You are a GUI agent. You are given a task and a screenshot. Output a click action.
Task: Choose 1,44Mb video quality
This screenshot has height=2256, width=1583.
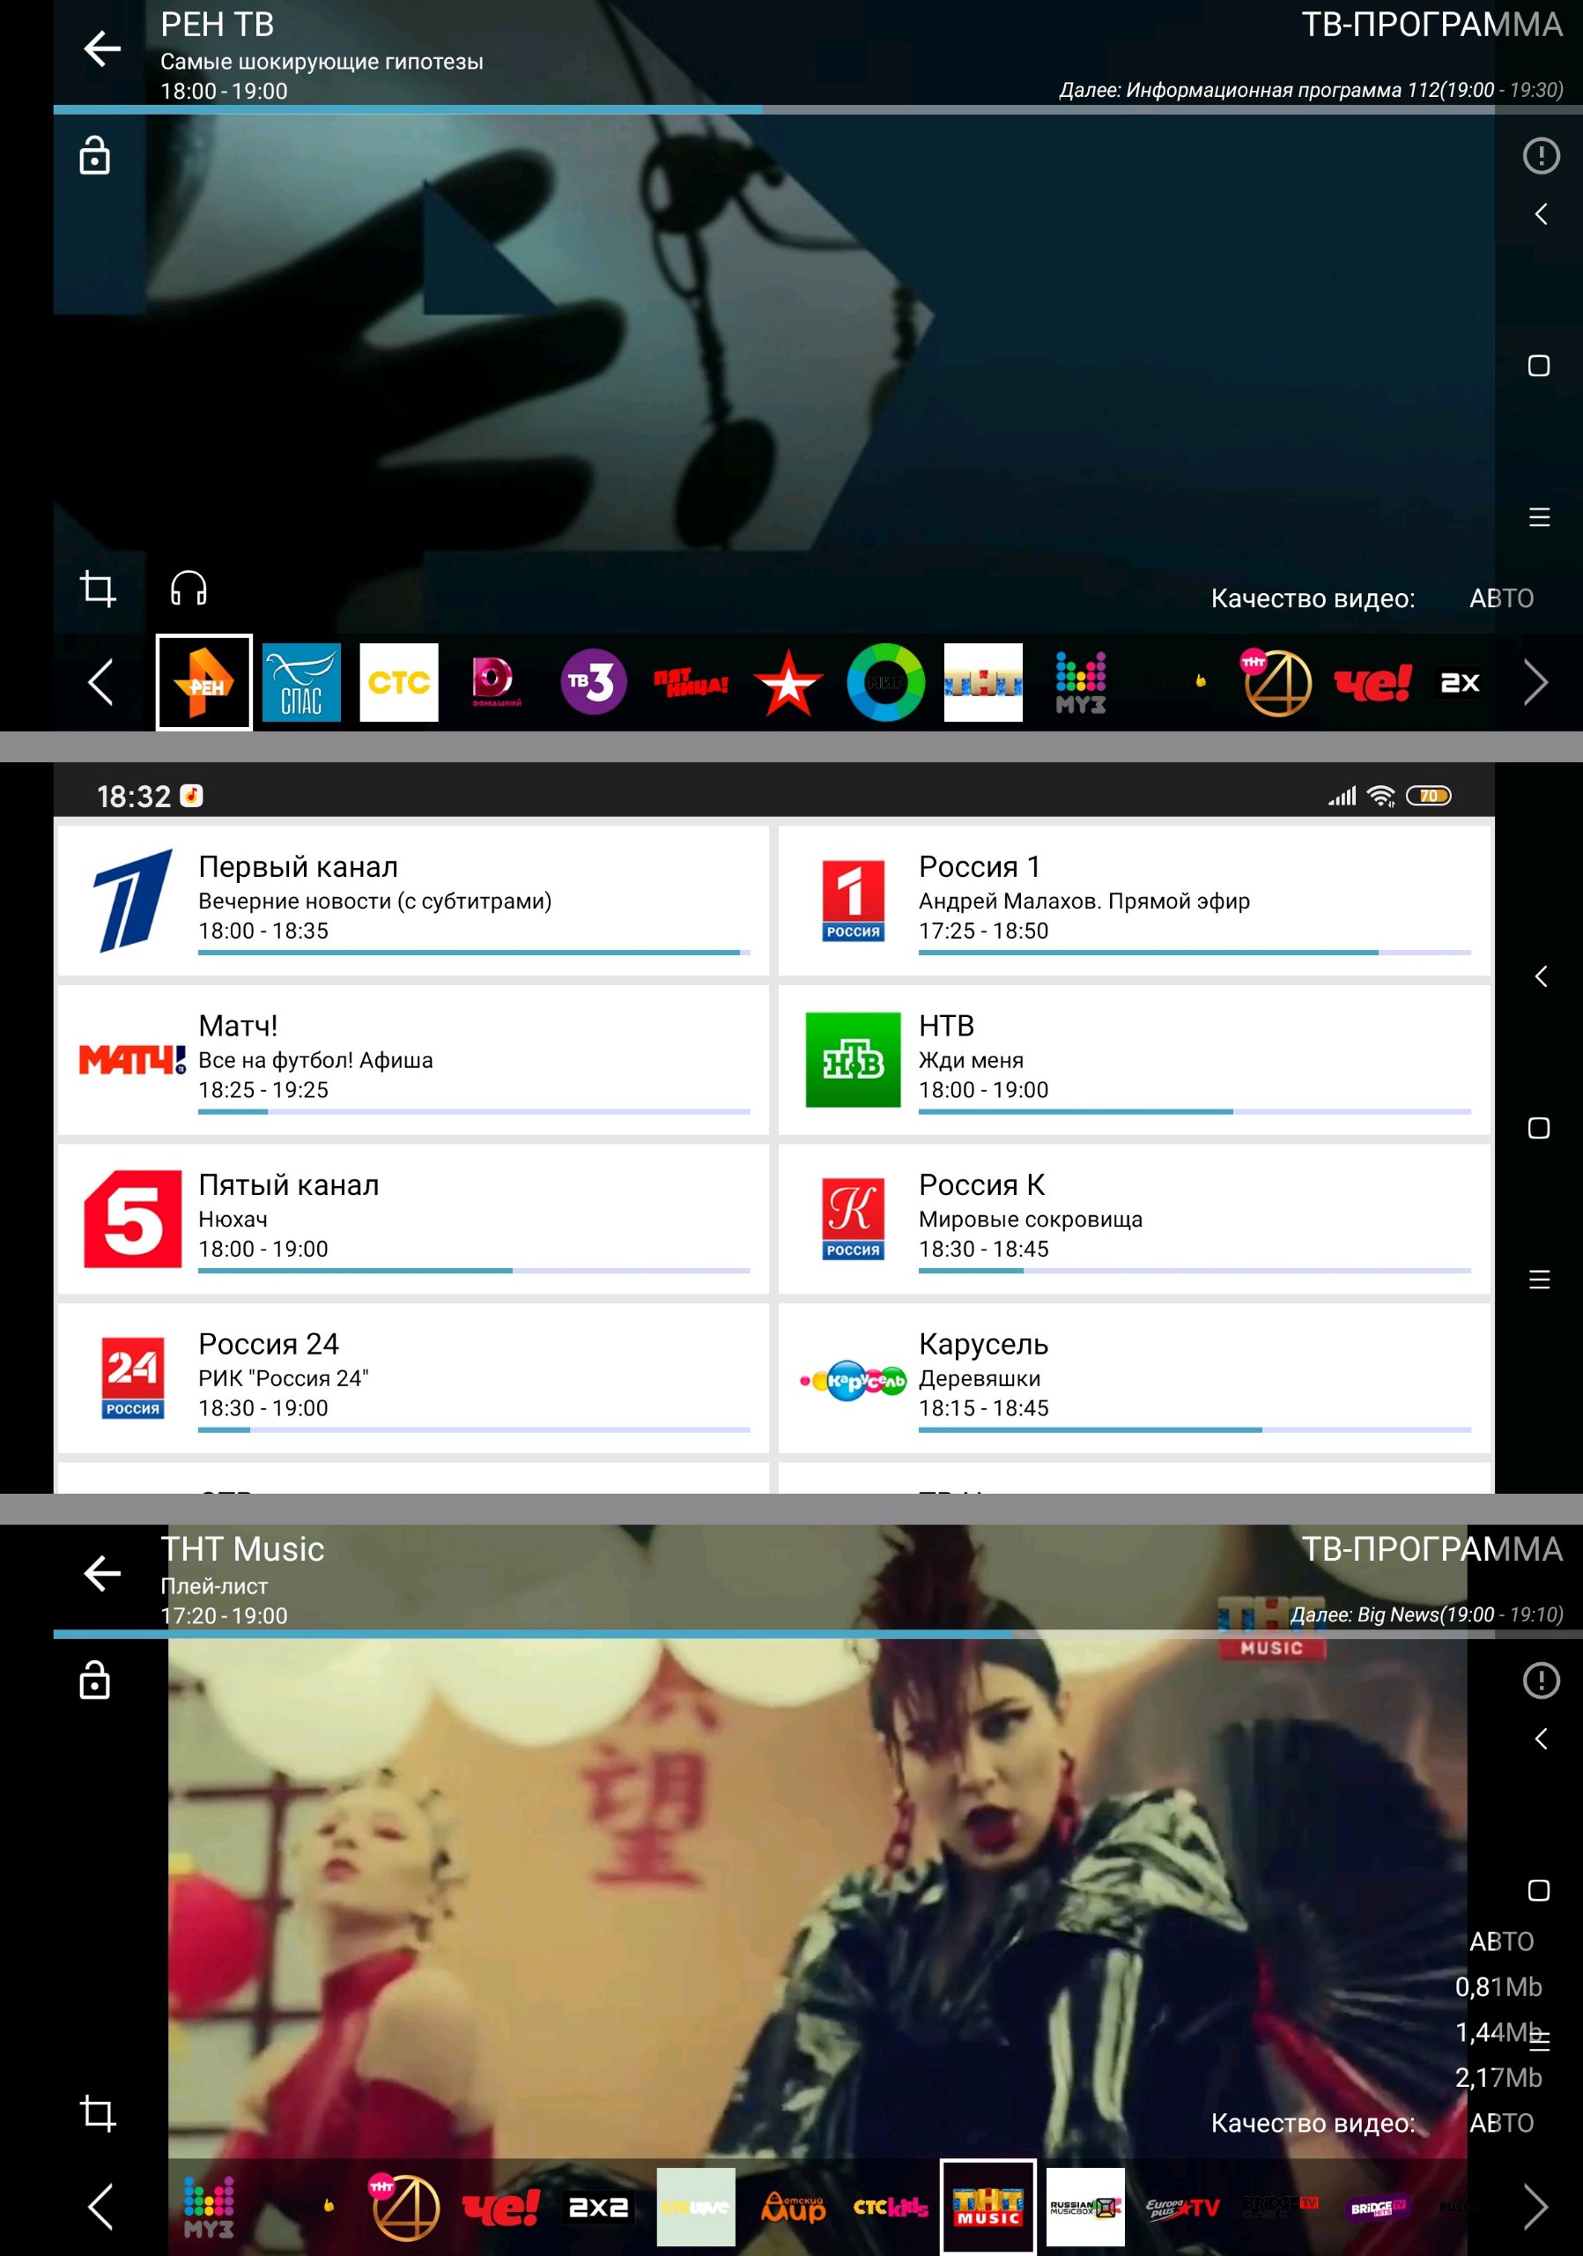point(1498,2032)
